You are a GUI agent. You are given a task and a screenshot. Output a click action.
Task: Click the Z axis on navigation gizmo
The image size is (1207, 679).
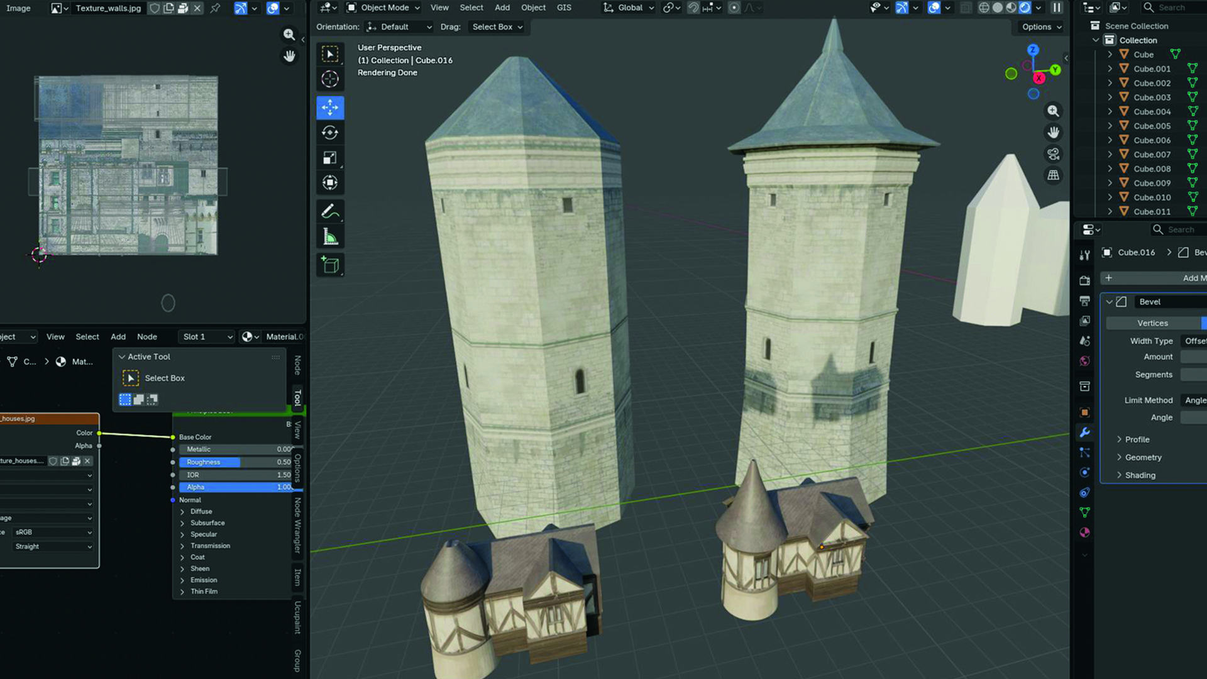click(1033, 50)
